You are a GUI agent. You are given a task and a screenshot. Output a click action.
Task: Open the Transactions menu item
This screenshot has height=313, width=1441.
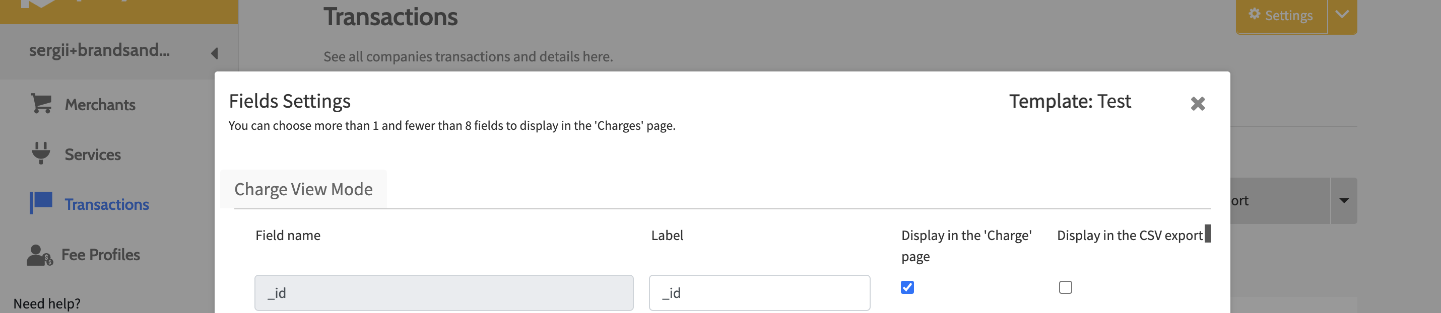click(106, 205)
